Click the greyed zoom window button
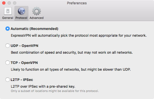Screen dimensions: 154x99 pyautogui.click(x=15, y=3)
